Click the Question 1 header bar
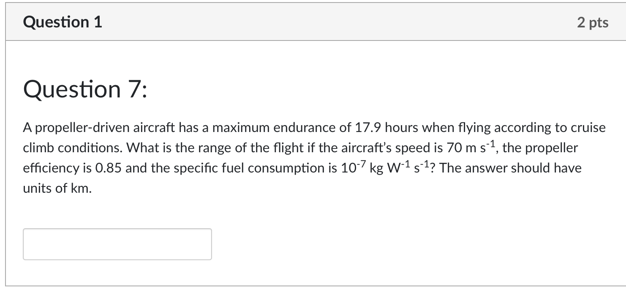This screenshot has width=626, height=291. point(313,21)
